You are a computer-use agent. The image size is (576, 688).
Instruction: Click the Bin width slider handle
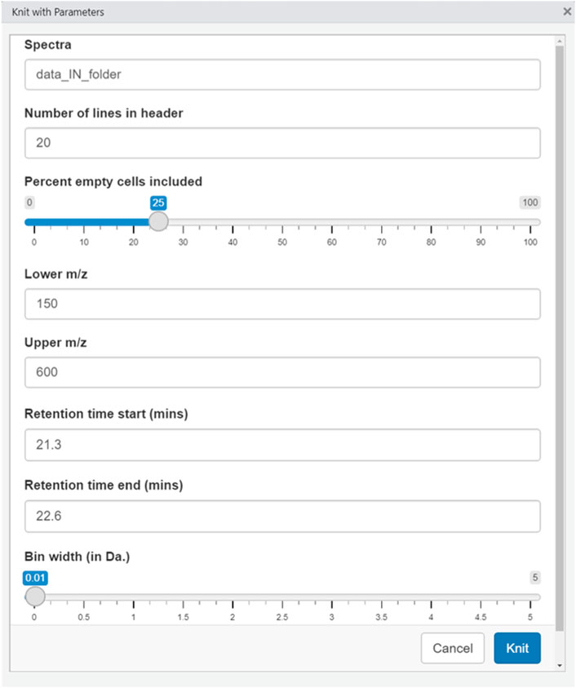pos(35,597)
